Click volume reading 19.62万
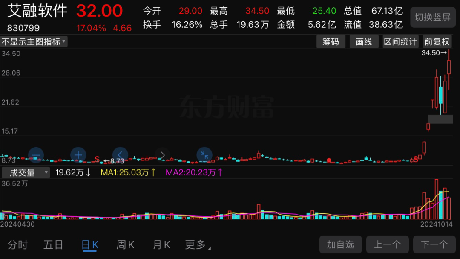The height and width of the screenshot is (259, 460). click(73, 172)
